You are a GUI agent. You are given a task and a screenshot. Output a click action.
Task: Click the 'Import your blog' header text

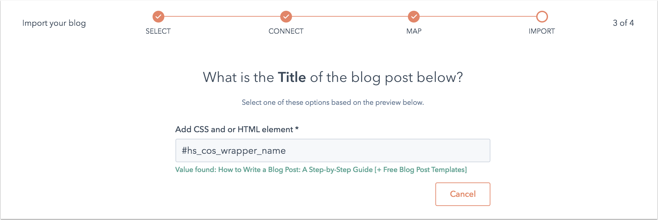pyautogui.click(x=54, y=23)
